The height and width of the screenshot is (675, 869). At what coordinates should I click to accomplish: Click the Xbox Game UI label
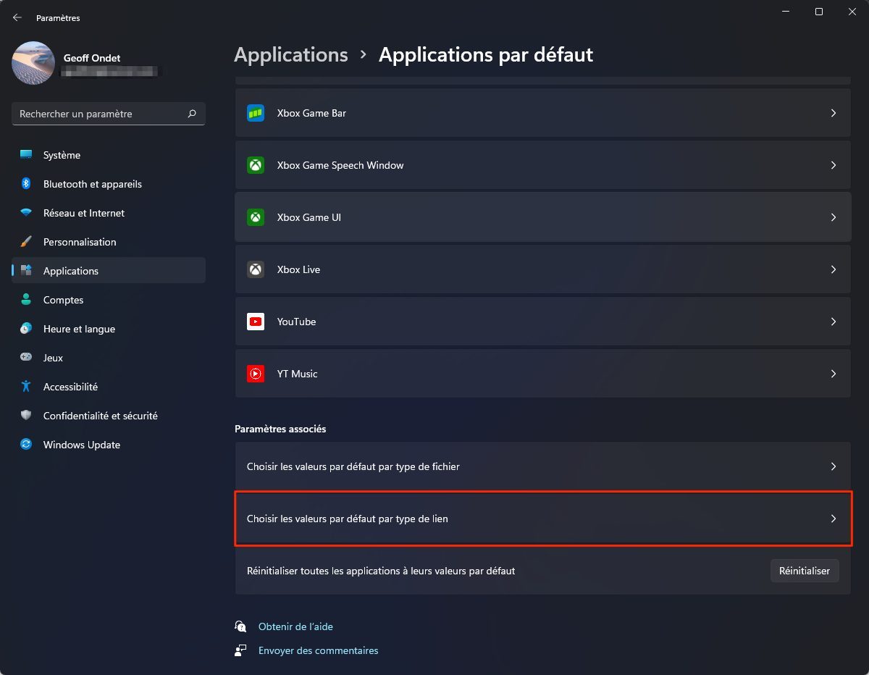pyautogui.click(x=309, y=217)
